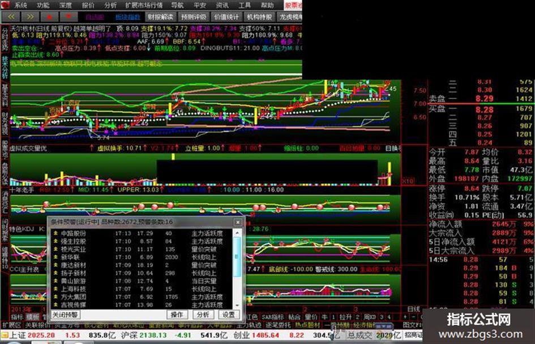Open the 关联报价 bottom tab
The height and width of the screenshot is (344, 535).
(38, 325)
